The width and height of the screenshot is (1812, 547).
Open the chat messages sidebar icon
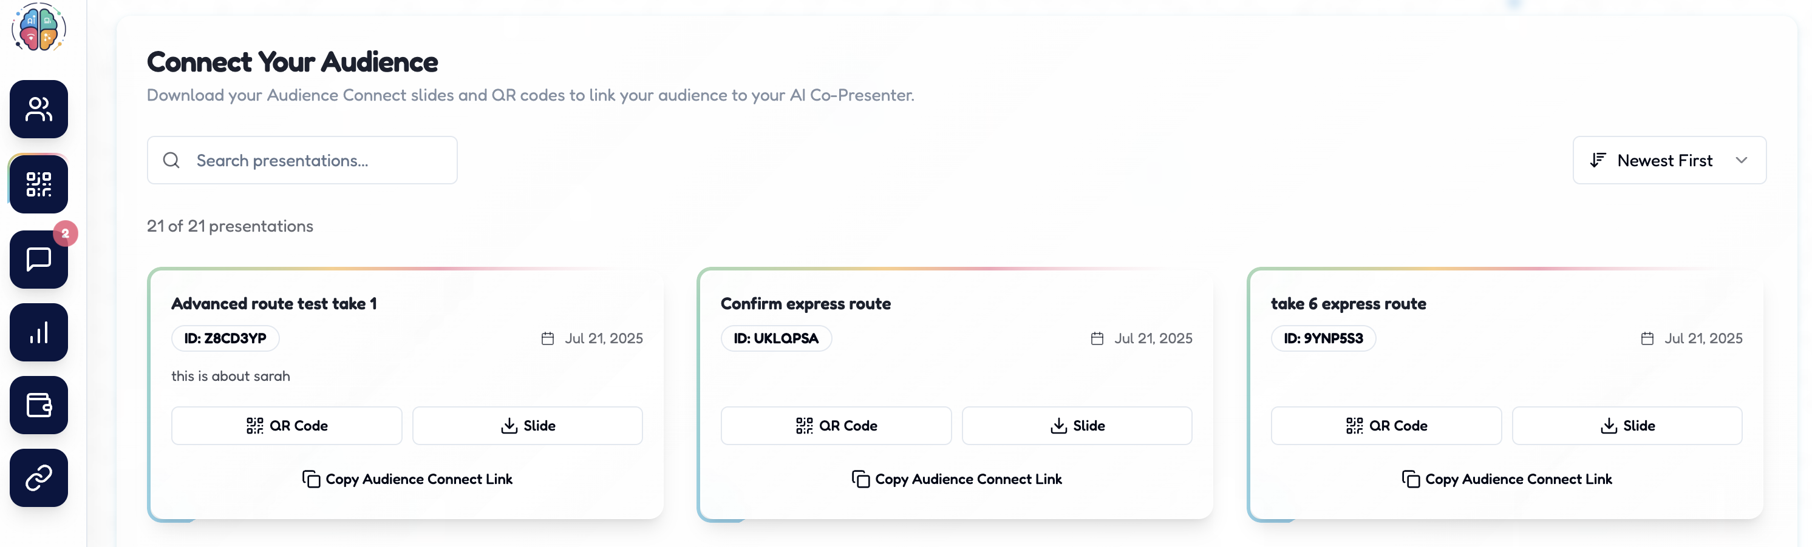pos(39,259)
